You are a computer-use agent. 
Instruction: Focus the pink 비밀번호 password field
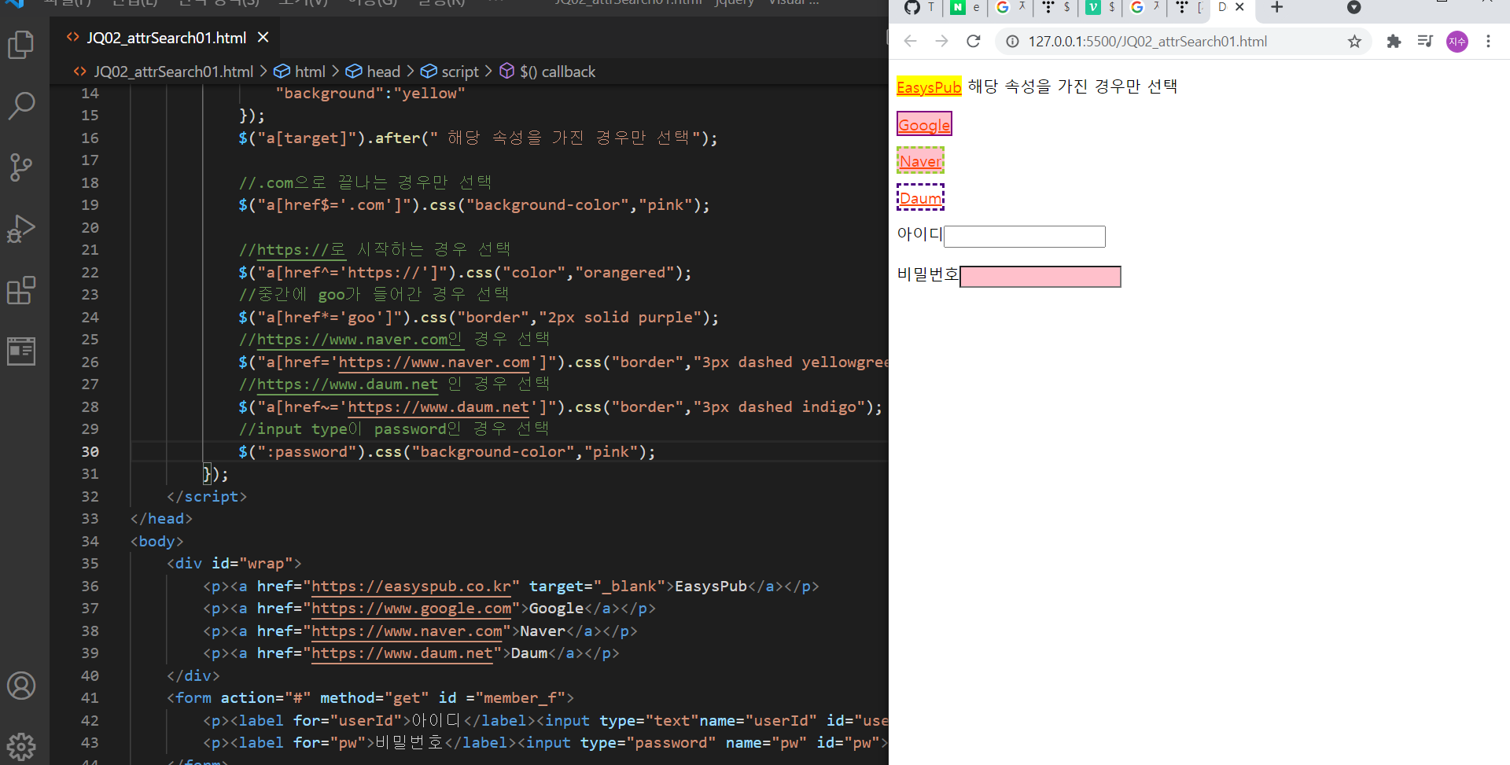(x=1040, y=277)
